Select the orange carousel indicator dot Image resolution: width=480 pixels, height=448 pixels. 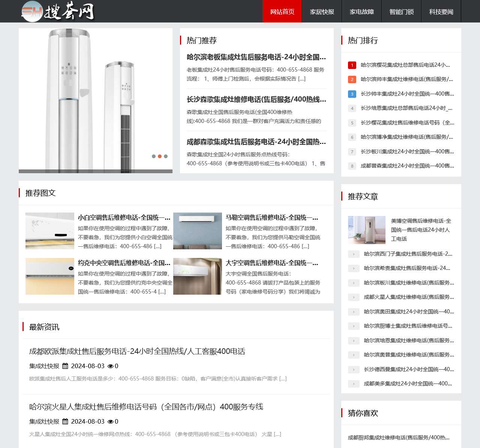[x=159, y=156]
